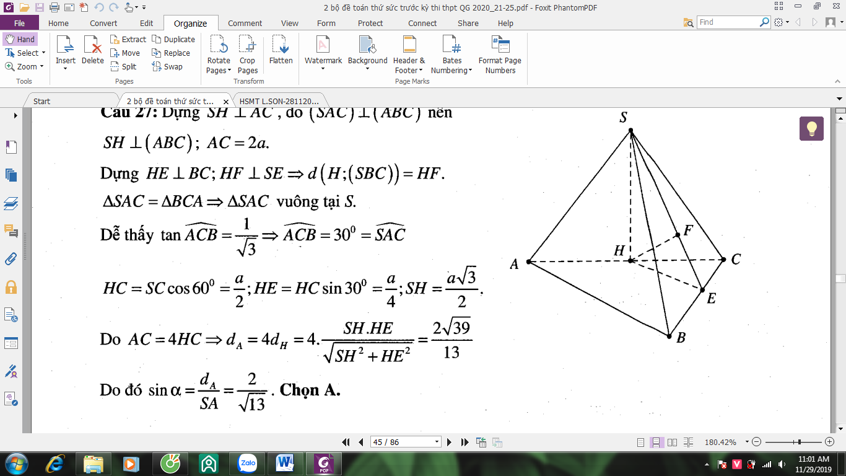Image resolution: width=846 pixels, height=476 pixels.
Task: Select single page view mode
Action: pos(641,442)
